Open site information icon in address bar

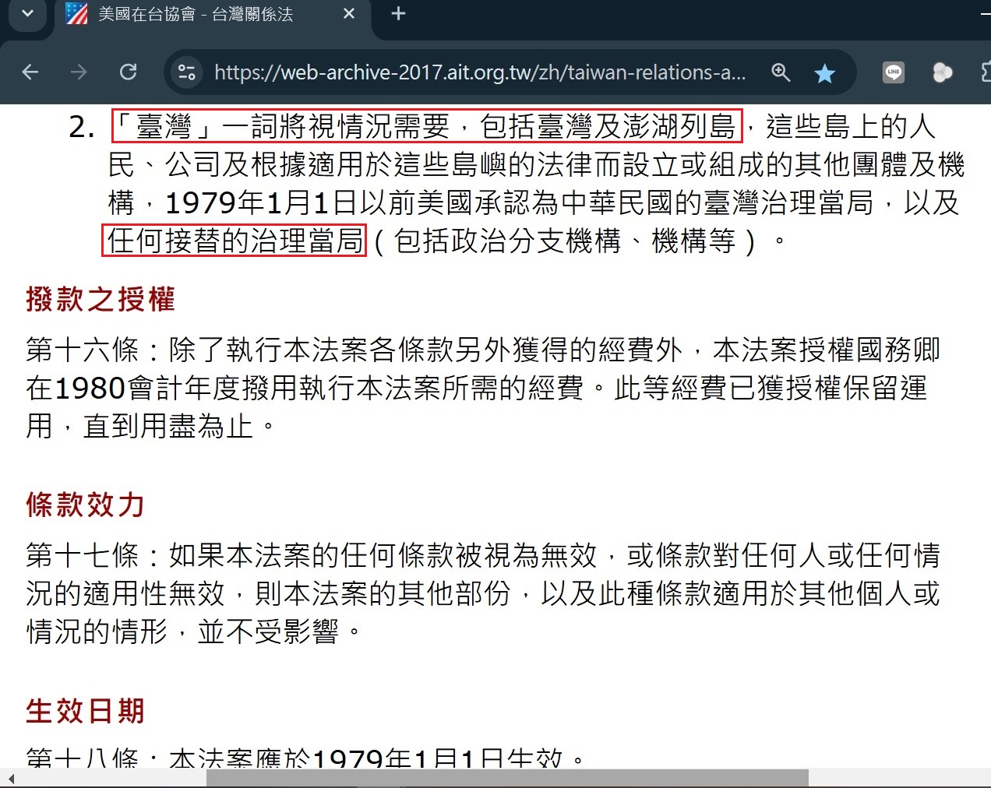point(186,72)
